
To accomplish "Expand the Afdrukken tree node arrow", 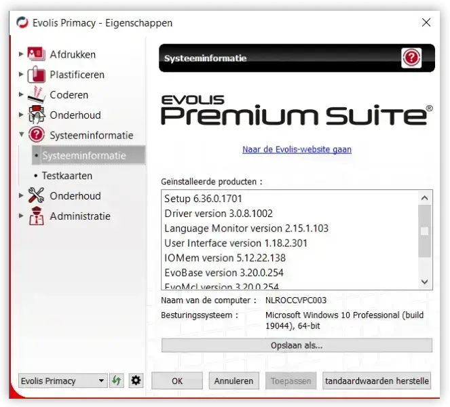I will [20, 54].
